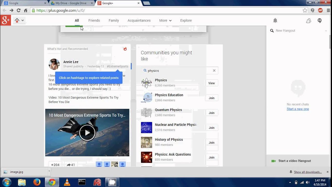Join the Physics Education community
Image resolution: width=332 pixels, height=187 pixels.
(x=212, y=98)
